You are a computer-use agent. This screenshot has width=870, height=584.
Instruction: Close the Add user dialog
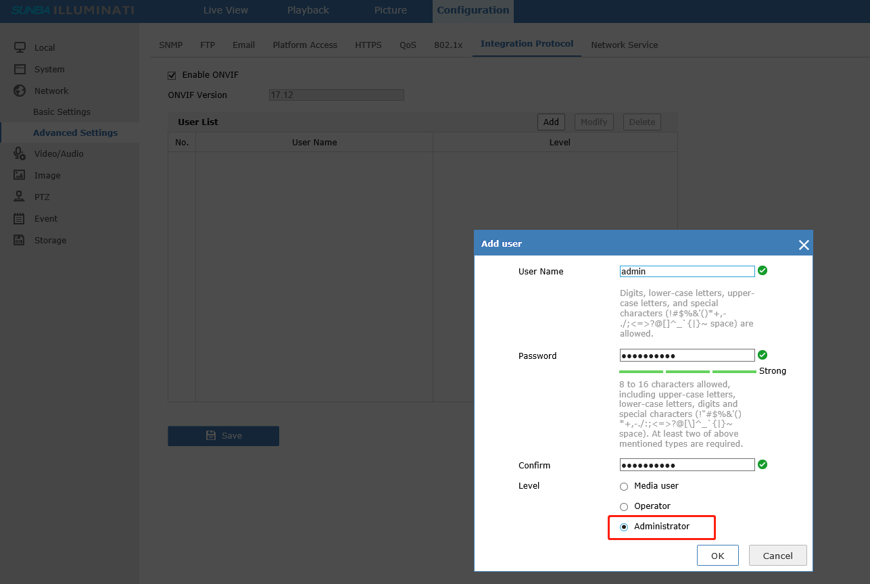pos(803,245)
